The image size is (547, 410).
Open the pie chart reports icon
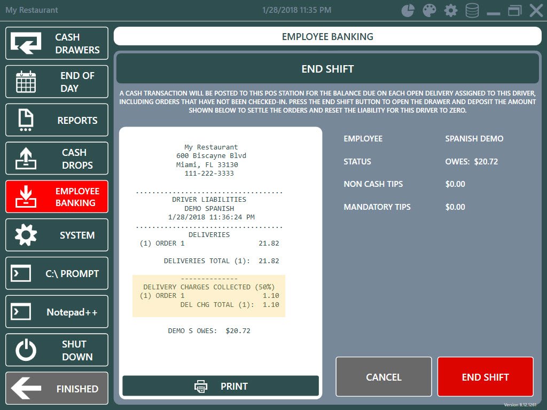coord(408,11)
